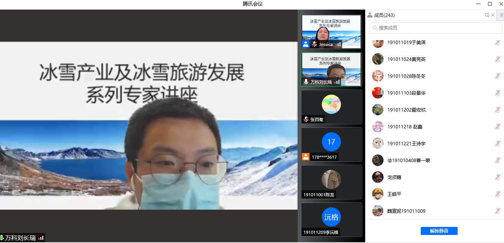Viewport: 504px width, 243px height.
Task: Select the 万科刘长瑞 video thumbnail
Action: tap(331, 69)
